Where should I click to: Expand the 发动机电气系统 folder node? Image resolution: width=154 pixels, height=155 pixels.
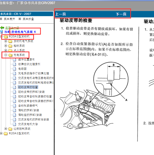tap(6, 41)
